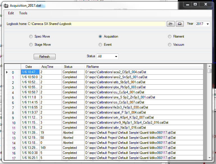216x164 pixels.
Task: Switch to the Vacuum log type
Action: pos(170,45)
